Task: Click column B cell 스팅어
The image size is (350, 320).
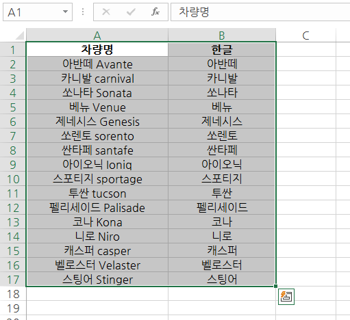Action: pos(222,279)
